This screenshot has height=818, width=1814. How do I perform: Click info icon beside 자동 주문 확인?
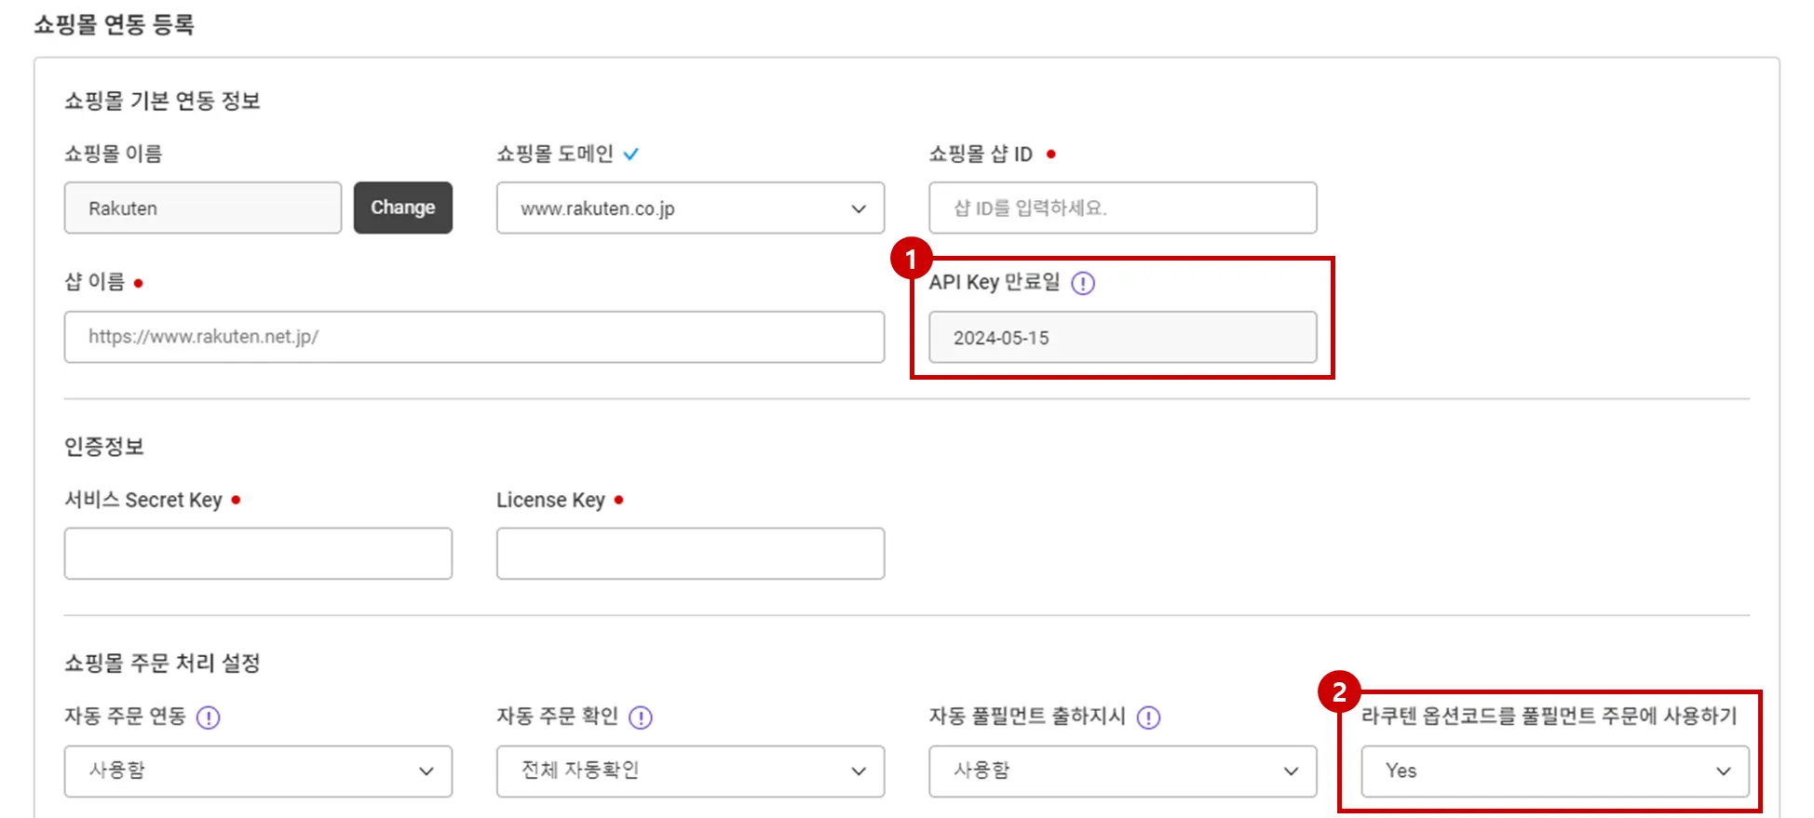click(641, 717)
